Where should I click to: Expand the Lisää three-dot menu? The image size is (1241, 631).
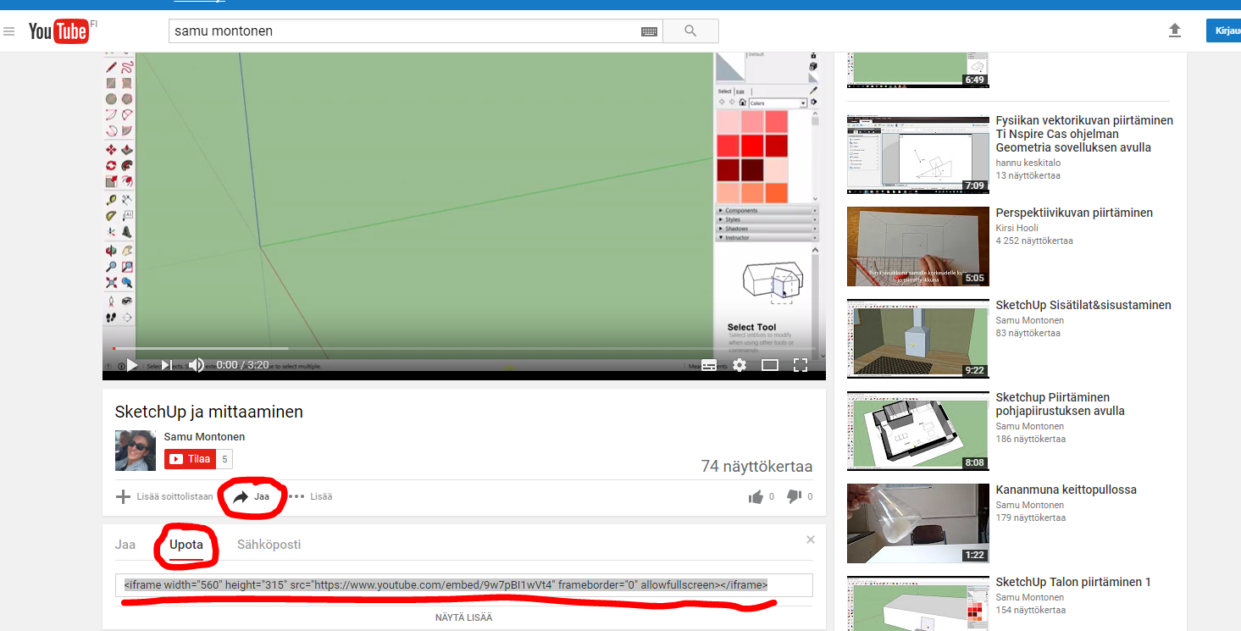coord(310,496)
